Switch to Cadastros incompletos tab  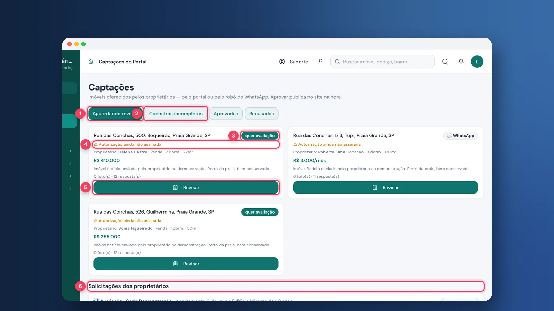(176, 114)
